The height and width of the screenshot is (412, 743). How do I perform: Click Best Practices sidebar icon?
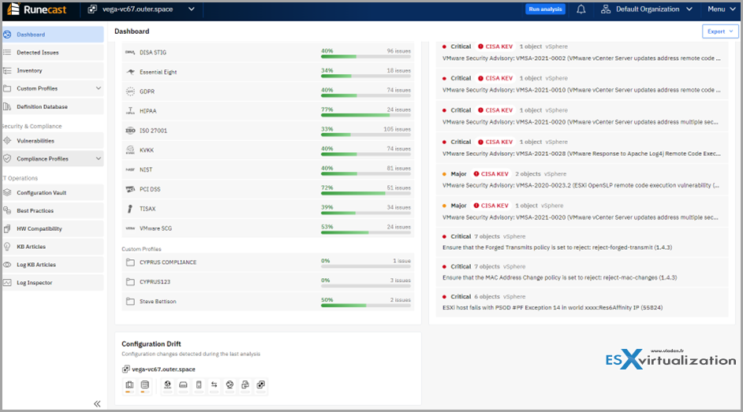(x=7, y=210)
